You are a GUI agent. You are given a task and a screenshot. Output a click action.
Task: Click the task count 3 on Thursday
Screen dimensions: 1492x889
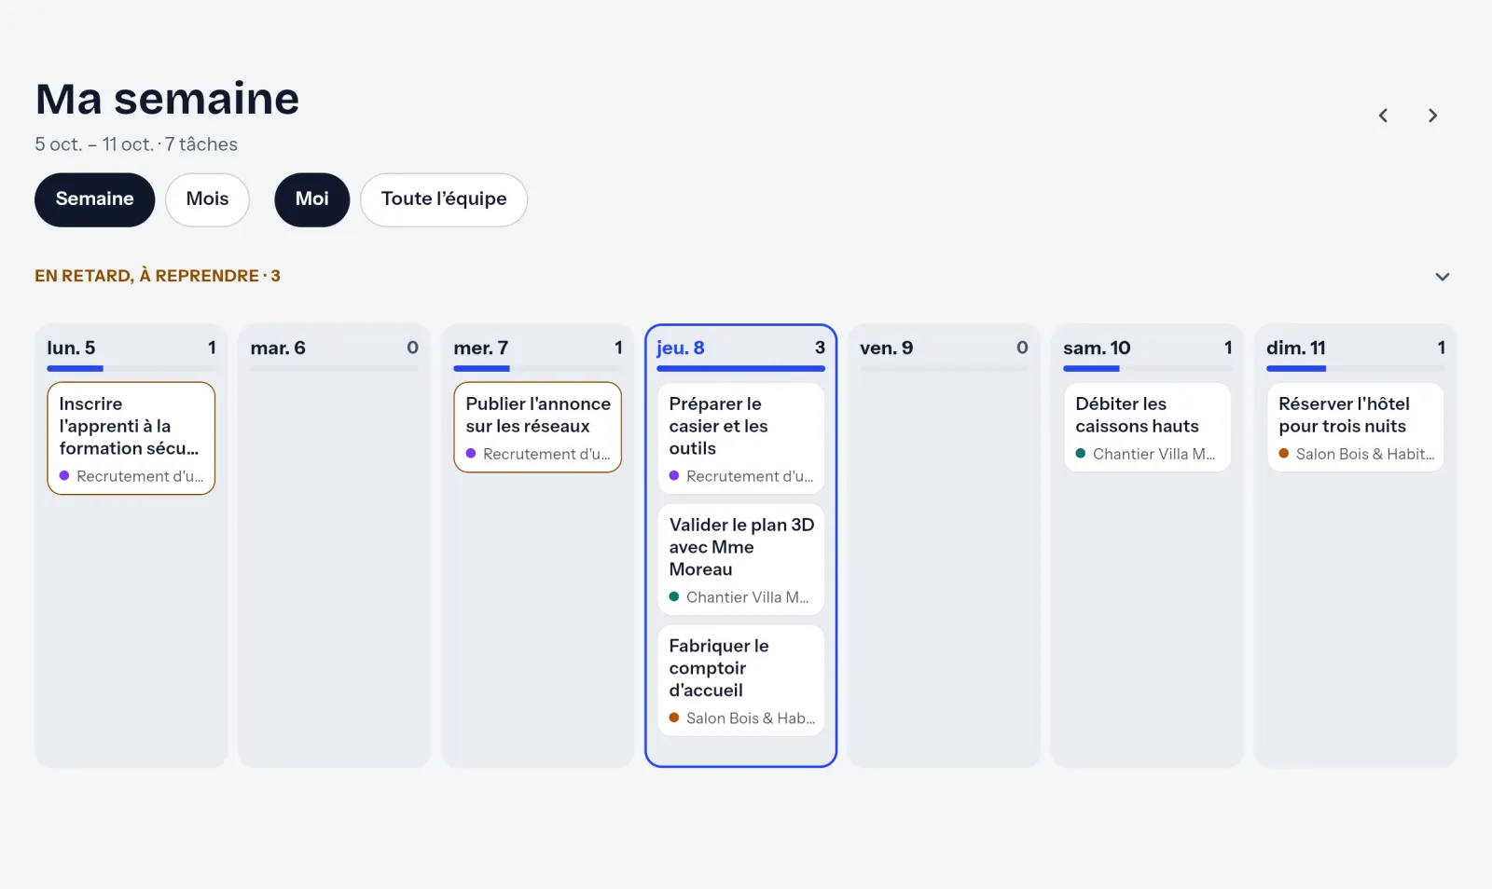pos(820,348)
